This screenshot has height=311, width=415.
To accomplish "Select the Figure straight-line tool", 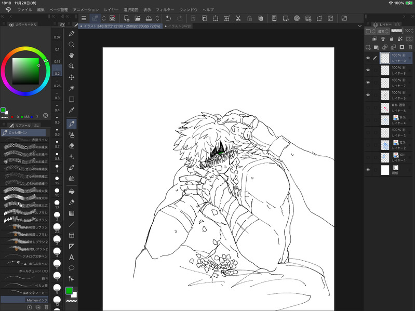I will pyautogui.click(x=72, y=224).
